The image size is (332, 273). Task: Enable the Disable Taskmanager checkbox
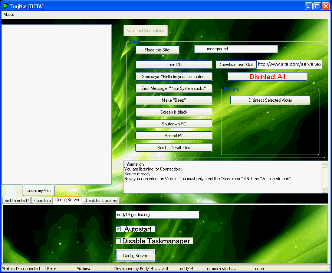coord(118,241)
